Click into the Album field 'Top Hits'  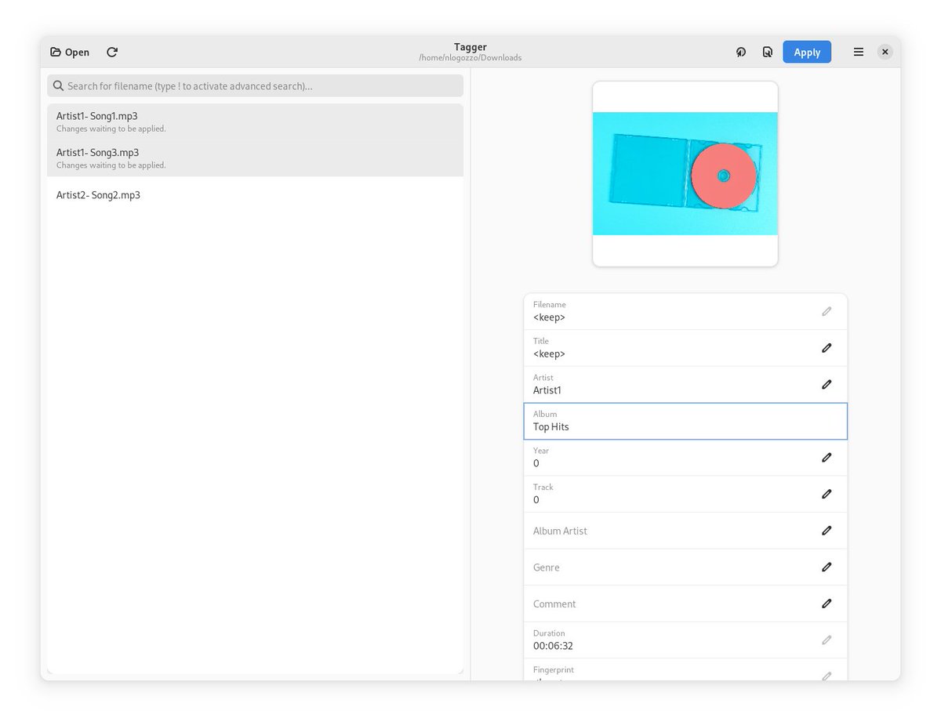click(685, 421)
